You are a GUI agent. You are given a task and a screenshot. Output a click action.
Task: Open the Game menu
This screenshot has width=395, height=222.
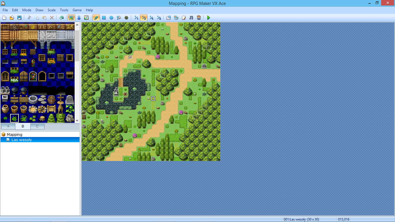[x=77, y=10]
